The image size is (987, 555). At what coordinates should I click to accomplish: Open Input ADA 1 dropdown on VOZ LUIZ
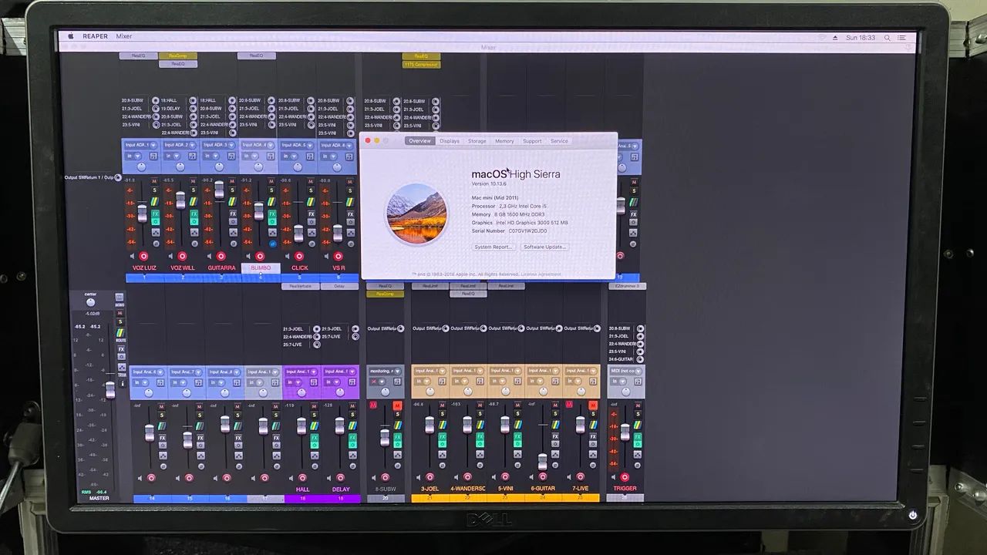140,145
